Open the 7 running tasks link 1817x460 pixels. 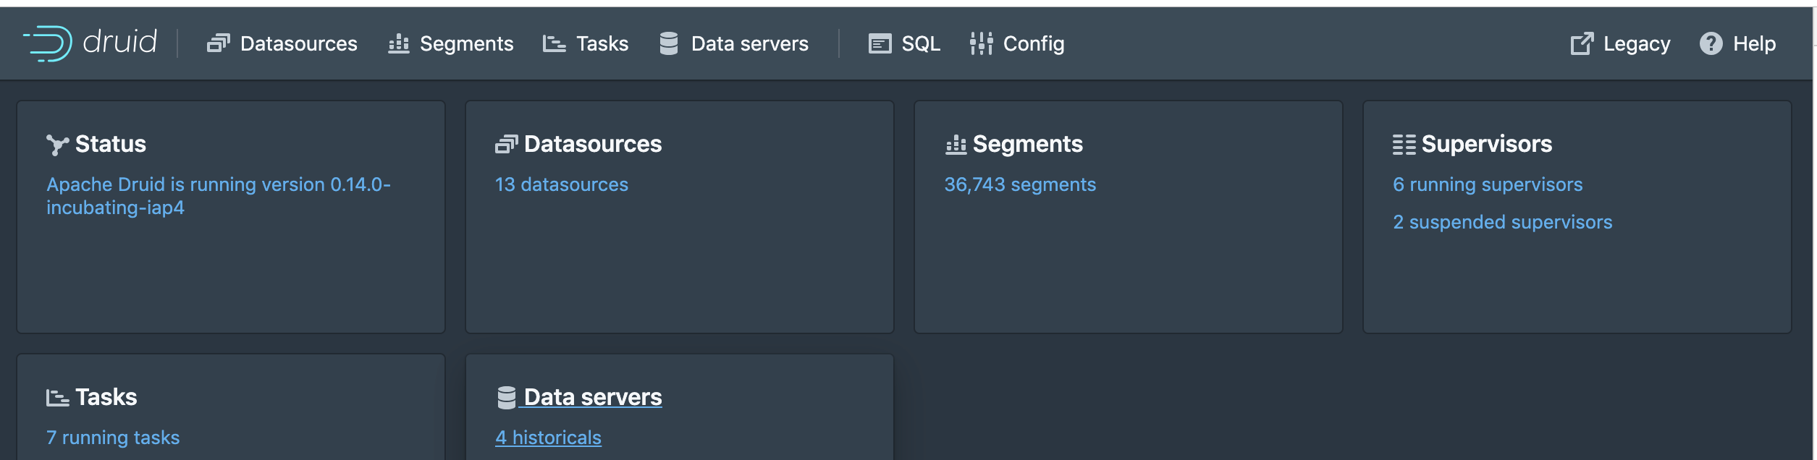113,438
